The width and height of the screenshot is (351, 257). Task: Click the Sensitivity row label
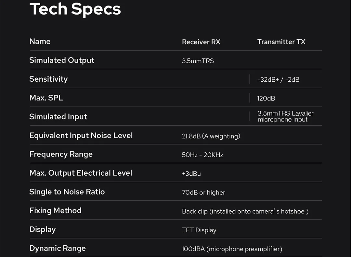pyautogui.click(x=48, y=79)
